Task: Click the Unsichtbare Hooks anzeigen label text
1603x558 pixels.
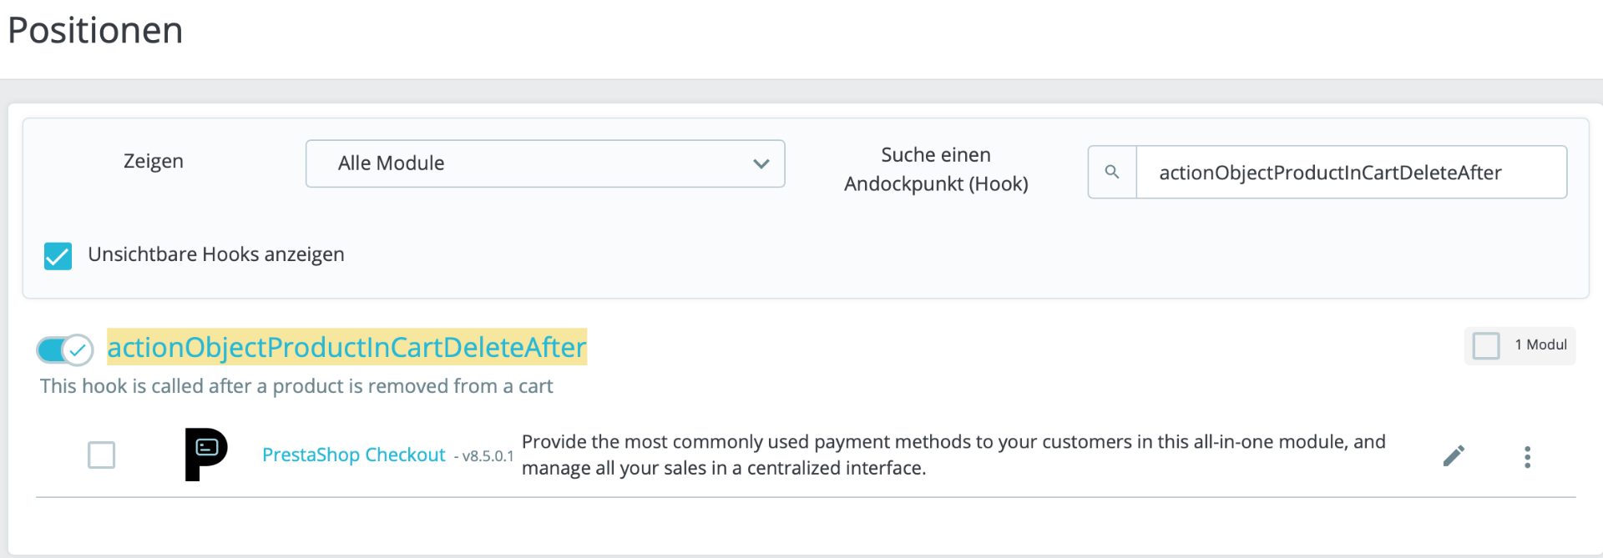Action: click(216, 254)
